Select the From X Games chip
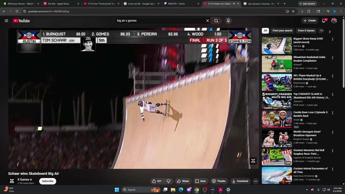Viewport: 345px width, 194px height. point(306,31)
